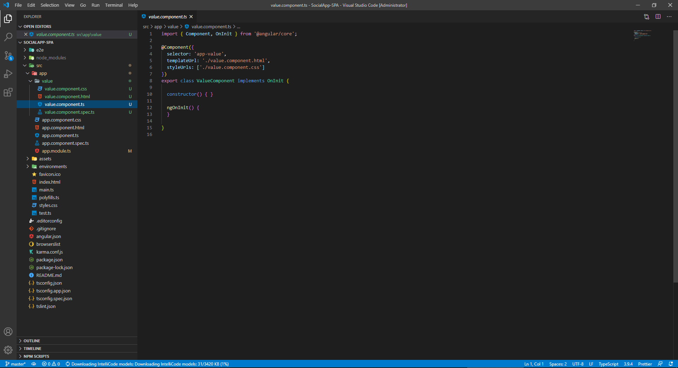The height and width of the screenshot is (368, 678).
Task: Collapse the src folder
Action: (x=77, y=66)
